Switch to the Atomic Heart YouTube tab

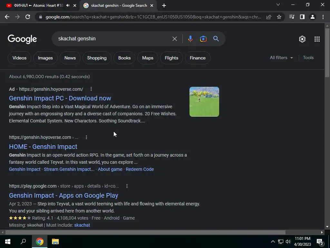pyautogui.click(x=38, y=5)
